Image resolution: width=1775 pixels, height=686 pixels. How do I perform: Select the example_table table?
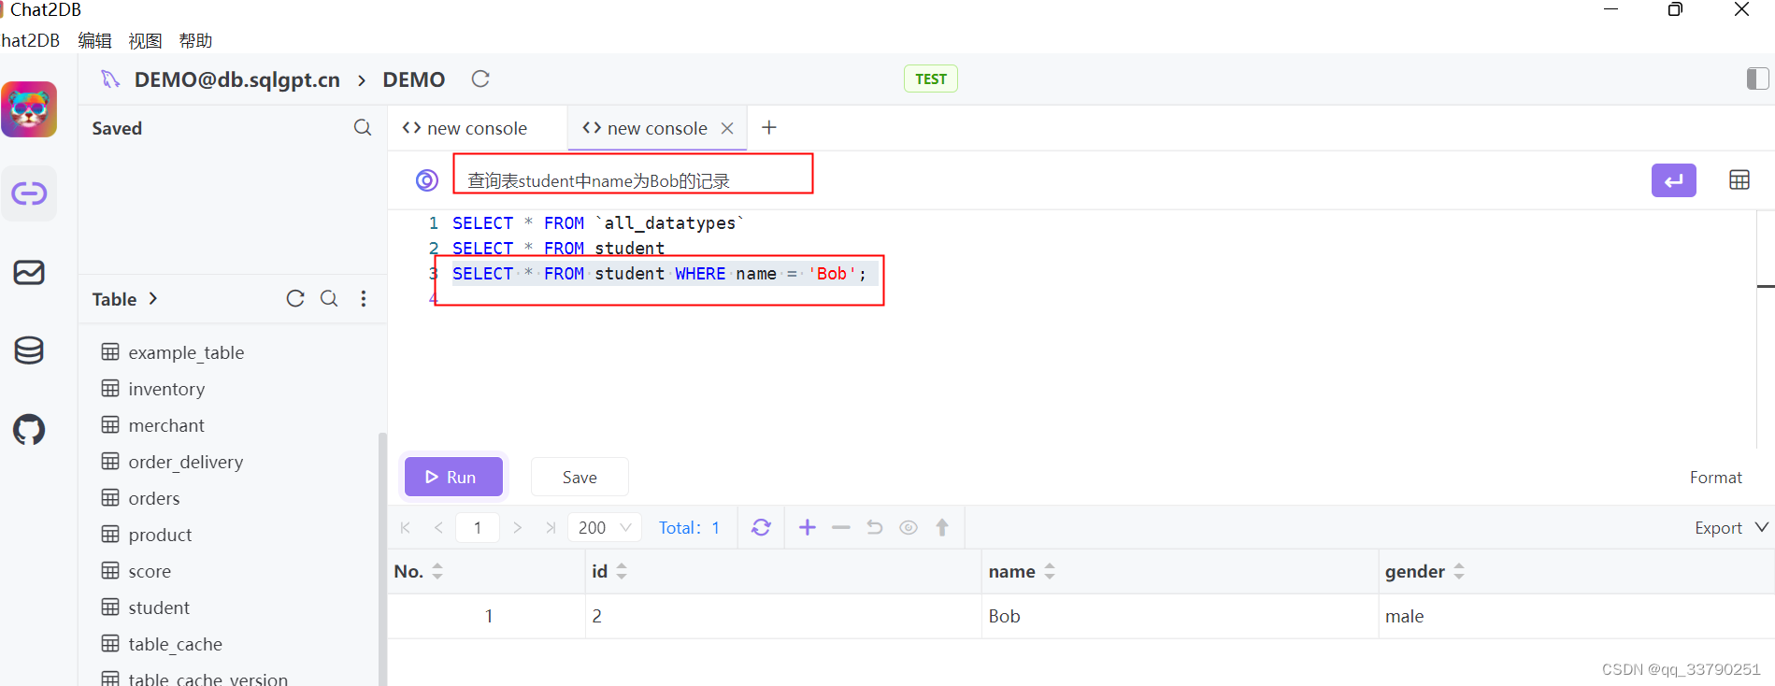point(186,352)
